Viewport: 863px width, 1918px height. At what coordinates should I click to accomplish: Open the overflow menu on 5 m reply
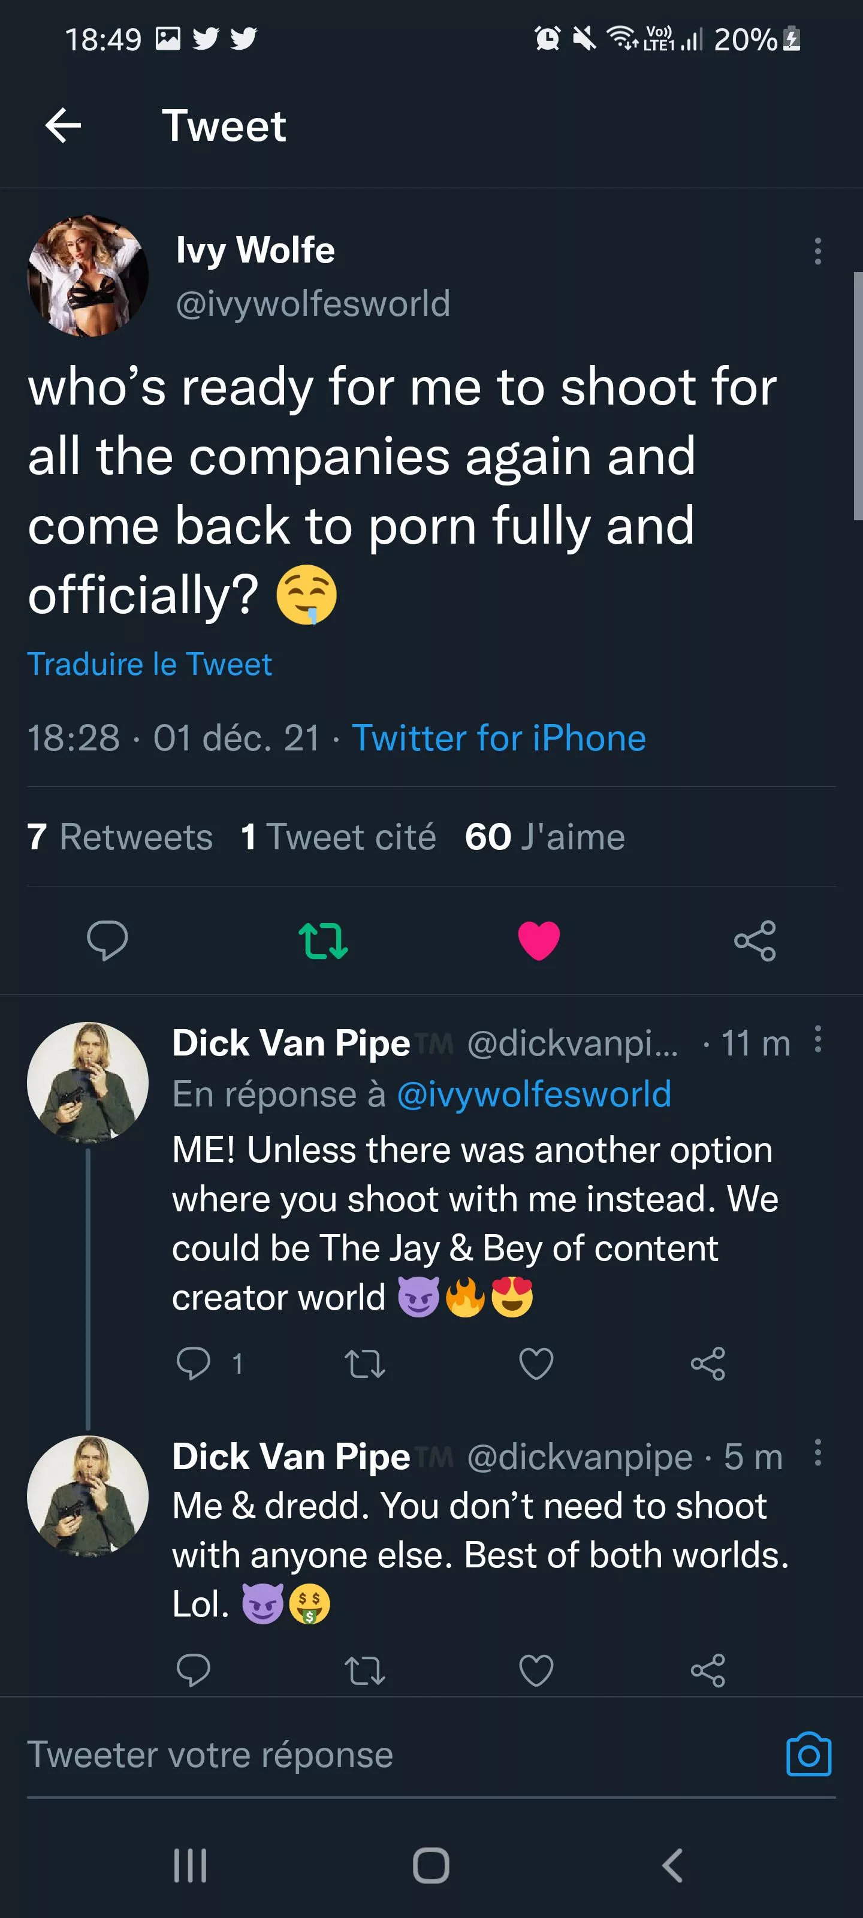pos(817,1453)
